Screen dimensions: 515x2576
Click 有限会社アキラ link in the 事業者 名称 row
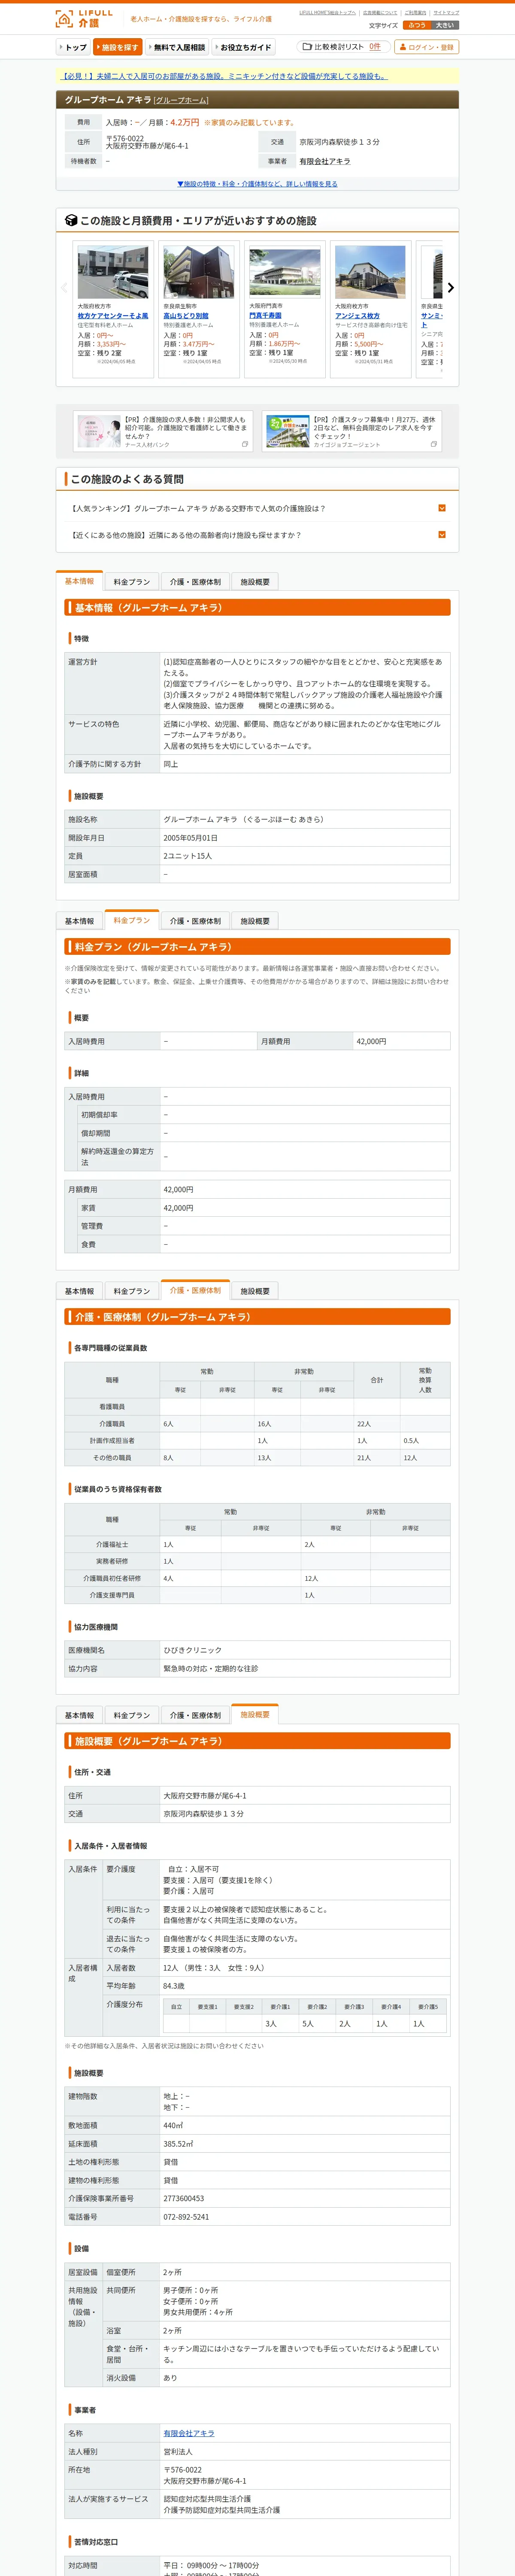[x=189, y=2433]
